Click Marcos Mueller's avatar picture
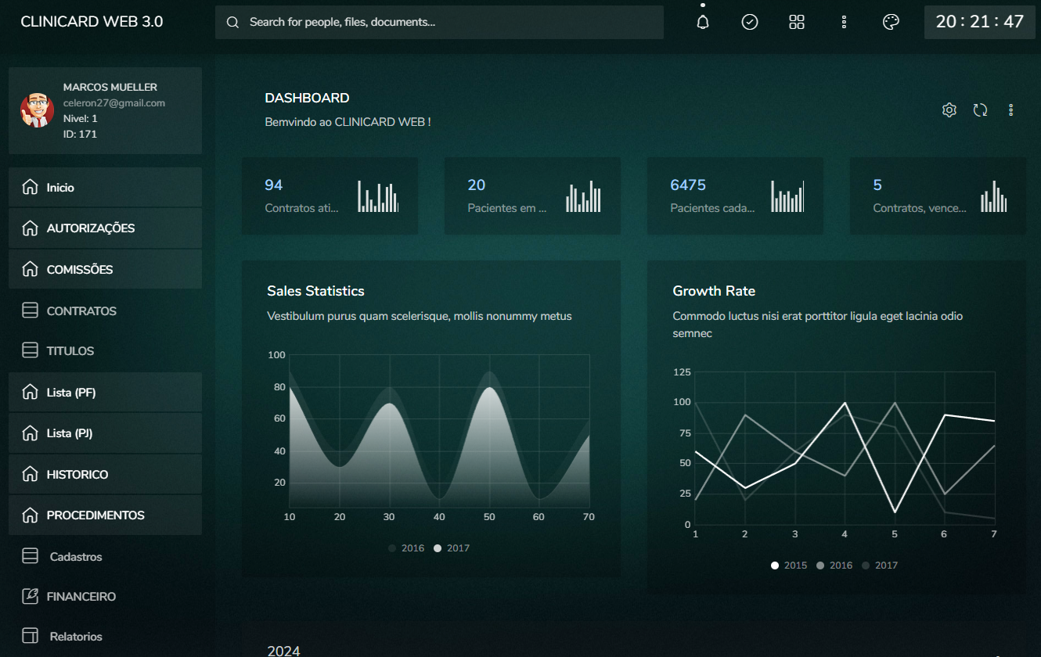This screenshot has width=1041, height=657. point(37,110)
